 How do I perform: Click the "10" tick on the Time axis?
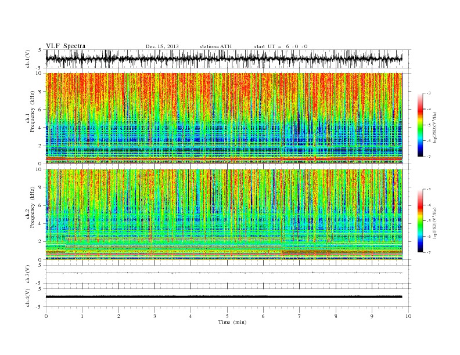pyautogui.click(x=408, y=316)
